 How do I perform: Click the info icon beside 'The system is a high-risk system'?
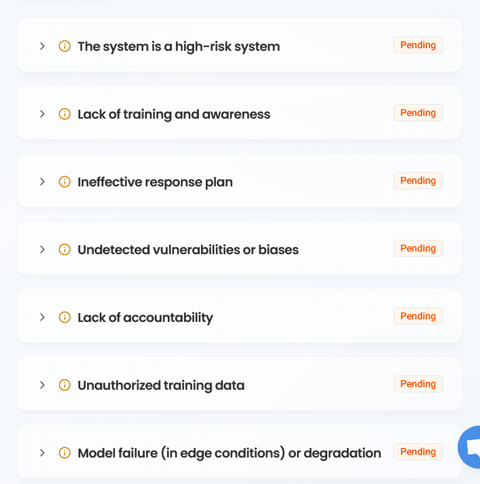(x=64, y=46)
